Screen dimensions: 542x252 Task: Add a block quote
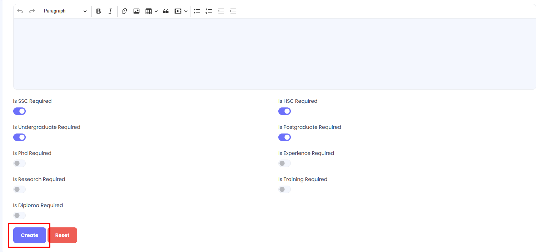(x=166, y=11)
